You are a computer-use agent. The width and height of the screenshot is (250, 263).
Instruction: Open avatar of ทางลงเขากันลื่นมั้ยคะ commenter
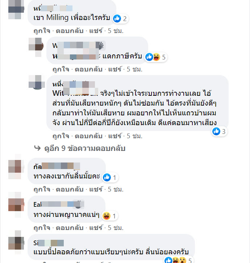tap(16, 168)
